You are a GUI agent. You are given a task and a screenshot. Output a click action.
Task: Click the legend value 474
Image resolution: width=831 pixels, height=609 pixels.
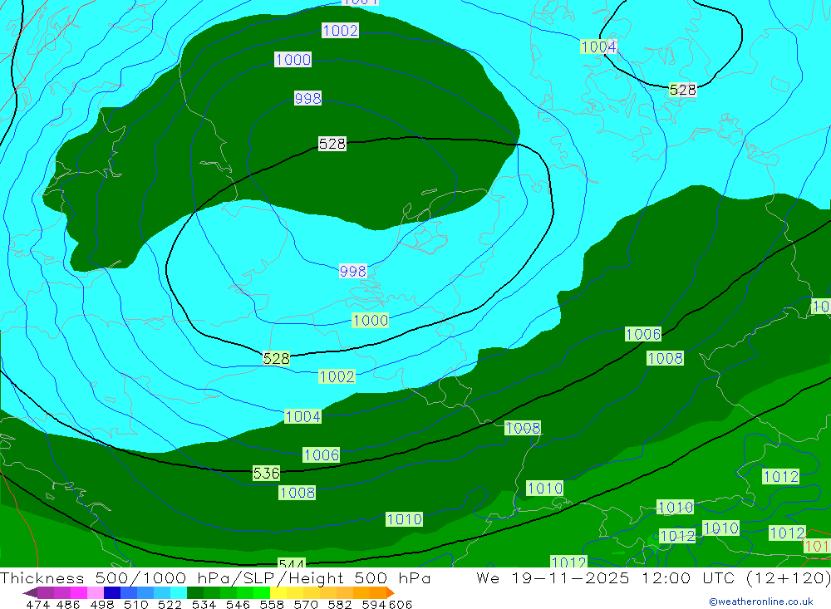tap(37, 604)
